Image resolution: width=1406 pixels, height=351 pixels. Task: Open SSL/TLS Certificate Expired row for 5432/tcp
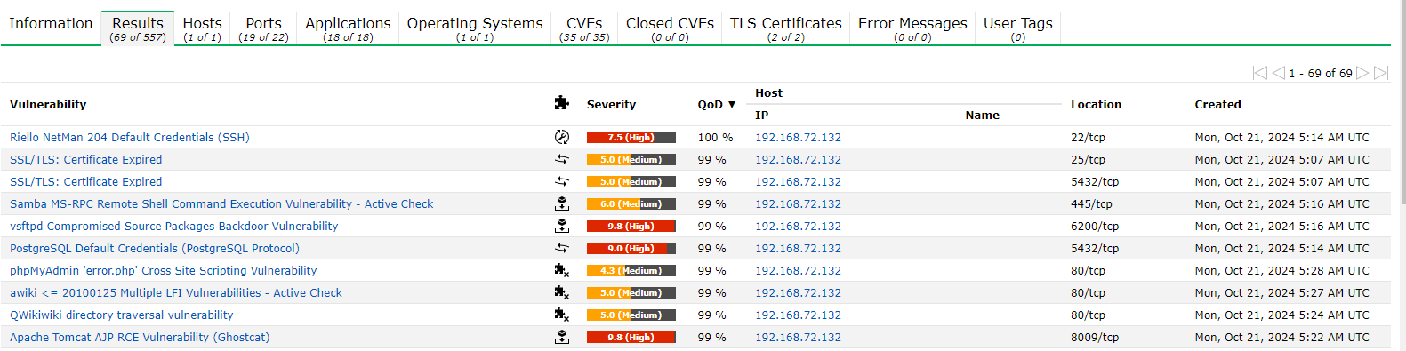85,181
